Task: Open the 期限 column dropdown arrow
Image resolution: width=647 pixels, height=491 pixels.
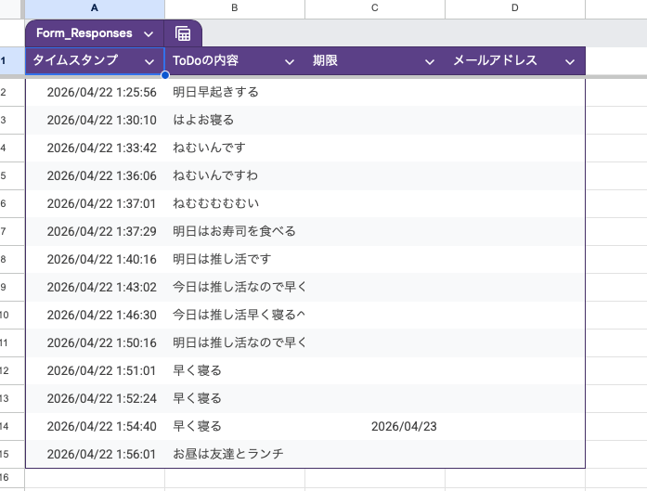Action: (430, 61)
